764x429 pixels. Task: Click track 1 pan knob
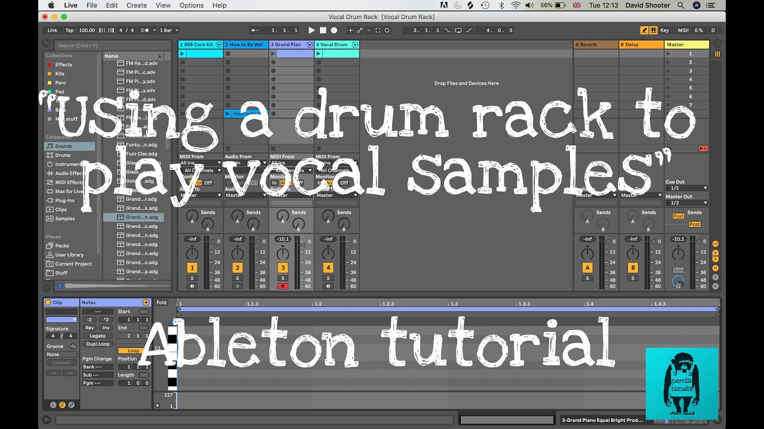point(192,253)
